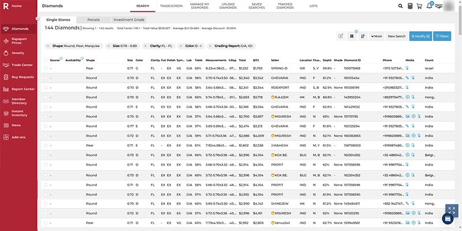Check the row for diamond 145955204
Viewport: 462px width, 231px height.
(x=46, y=97)
